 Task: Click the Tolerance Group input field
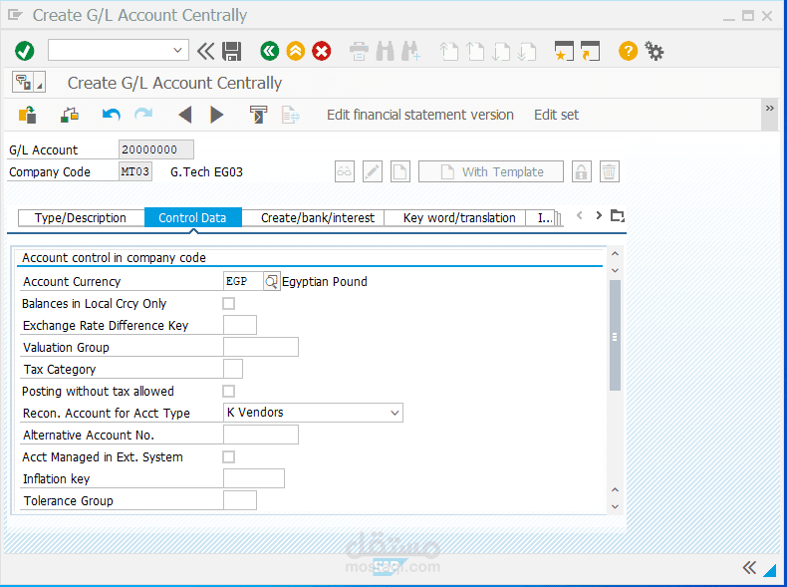click(240, 500)
